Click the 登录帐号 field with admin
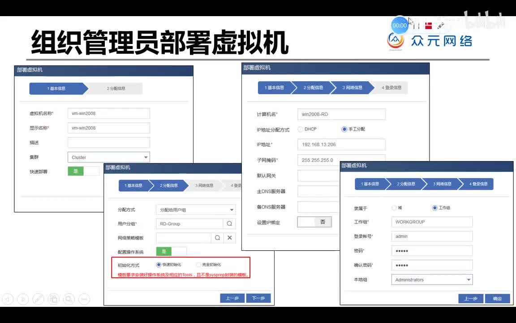516x323 pixels. 432,236
